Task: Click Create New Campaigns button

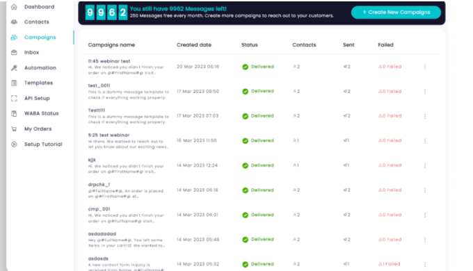Action: pos(396,13)
